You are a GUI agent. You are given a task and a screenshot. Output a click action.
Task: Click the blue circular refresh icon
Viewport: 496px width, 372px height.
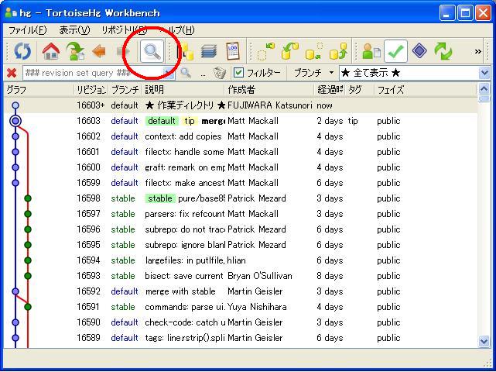point(22,51)
